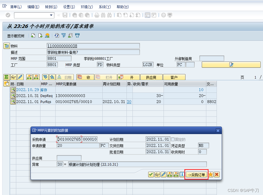
Task: Expand the command field dropdown arrow
Action: point(51,15)
